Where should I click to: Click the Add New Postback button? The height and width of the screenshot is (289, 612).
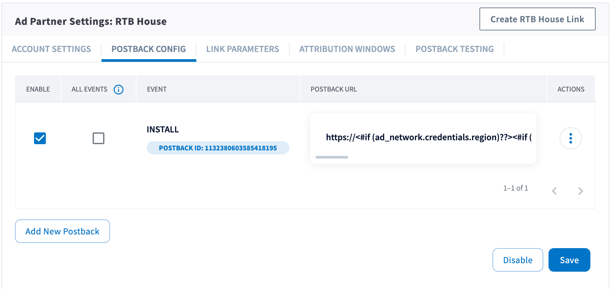click(63, 231)
